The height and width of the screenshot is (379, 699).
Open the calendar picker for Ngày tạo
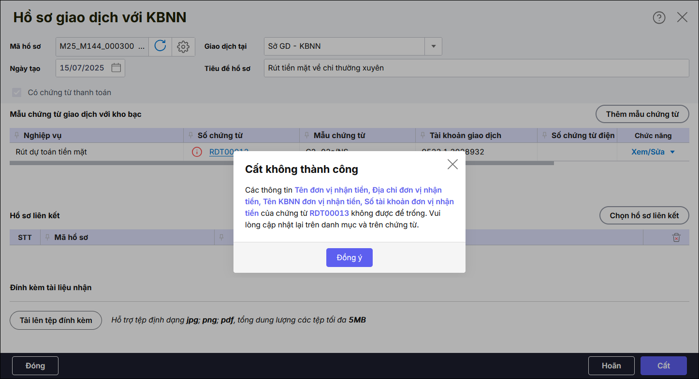point(116,68)
